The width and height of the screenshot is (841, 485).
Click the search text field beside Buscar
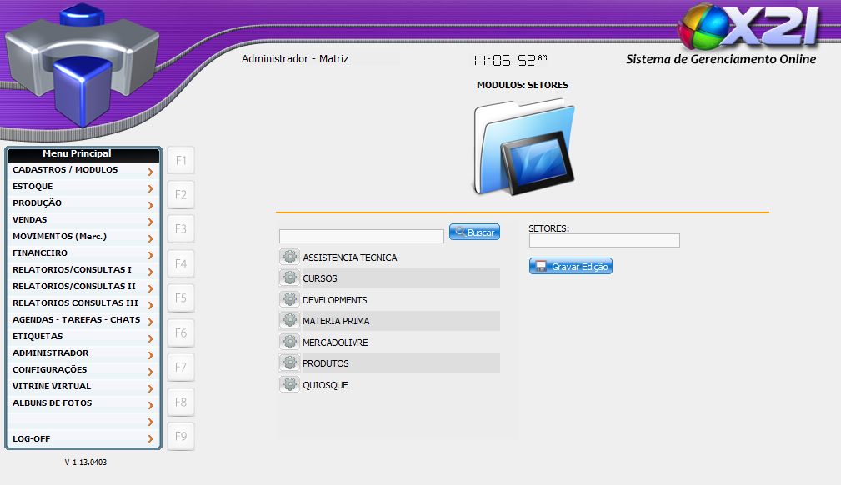361,237
